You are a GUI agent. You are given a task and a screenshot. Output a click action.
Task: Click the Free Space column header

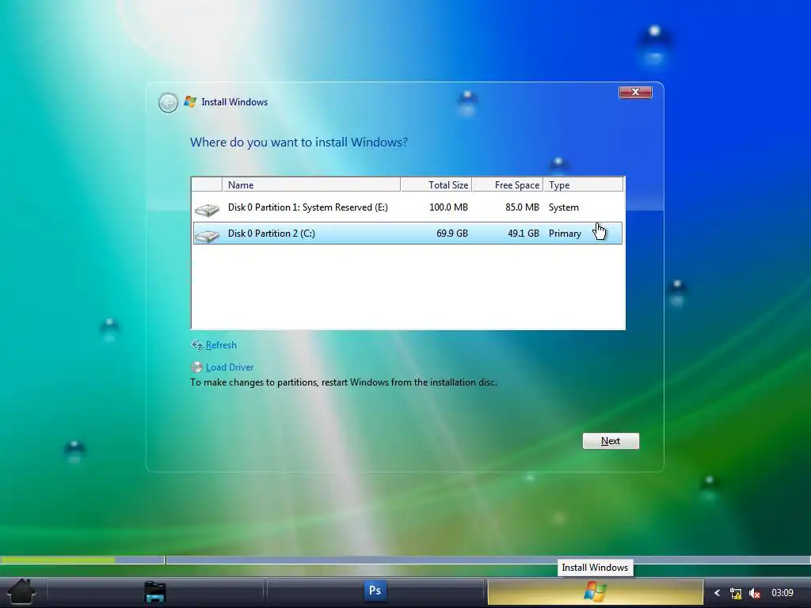point(508,184)
